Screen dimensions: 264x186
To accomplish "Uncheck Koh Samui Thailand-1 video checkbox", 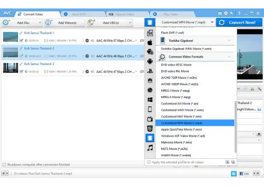I will [21, 41].
